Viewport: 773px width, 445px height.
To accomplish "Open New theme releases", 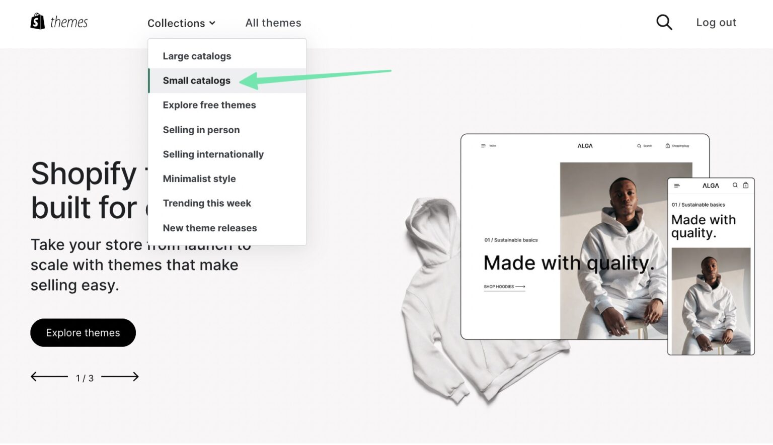I will tap(209, 228).
